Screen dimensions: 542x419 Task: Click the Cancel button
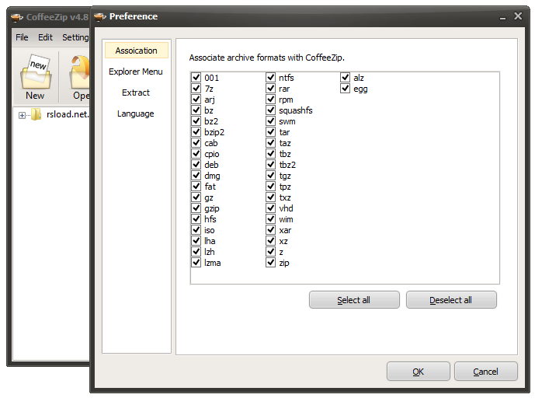[x=485, y=372]
